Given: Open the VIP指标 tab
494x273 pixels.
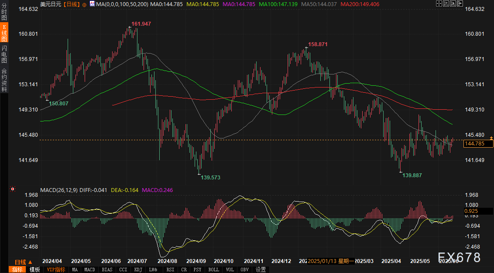Looking at the screenshot, I should [x=56, y=270].
